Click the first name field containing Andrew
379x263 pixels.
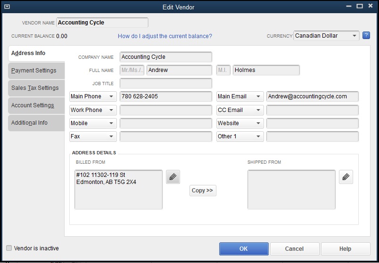click(179, 70)
